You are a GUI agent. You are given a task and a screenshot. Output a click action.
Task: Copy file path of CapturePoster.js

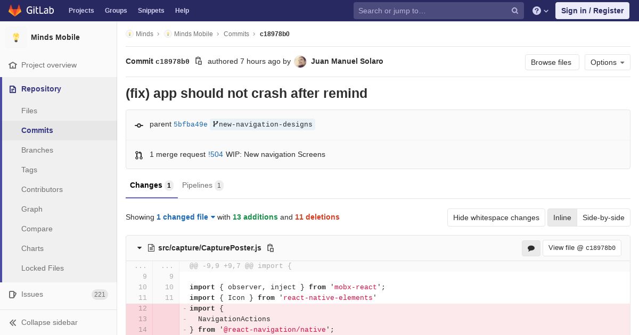tap(271, 248)
